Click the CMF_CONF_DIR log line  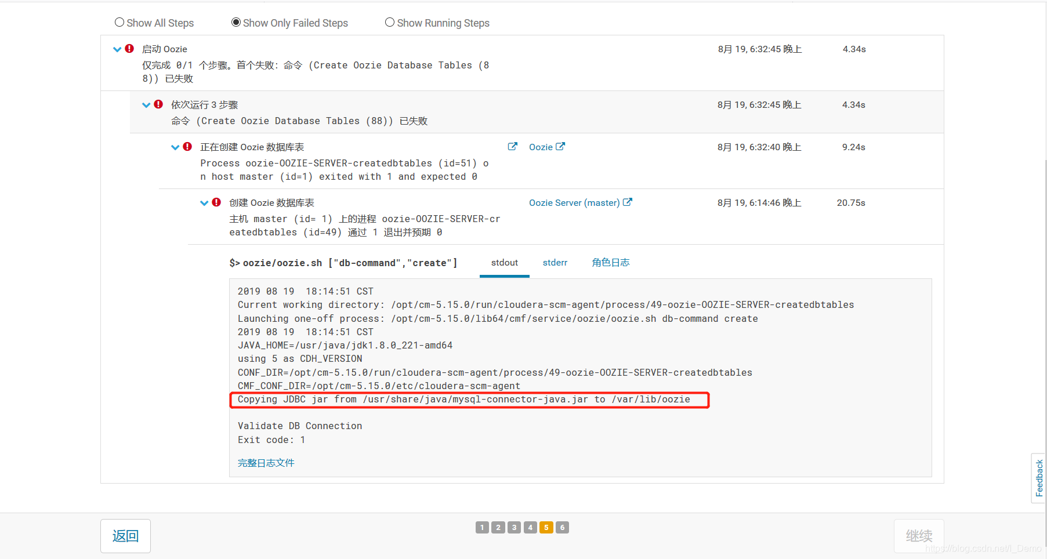379,386
